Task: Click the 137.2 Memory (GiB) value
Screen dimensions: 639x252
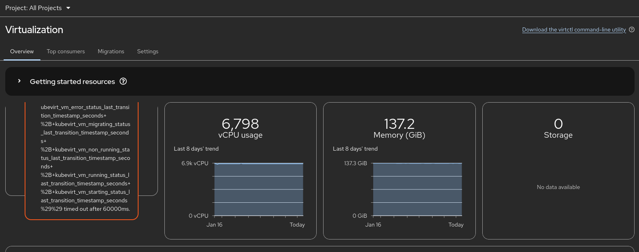Action: tap(399, 124)
